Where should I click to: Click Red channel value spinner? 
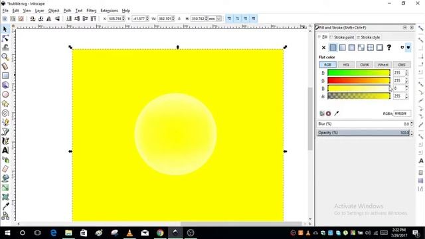coord(406,73)
